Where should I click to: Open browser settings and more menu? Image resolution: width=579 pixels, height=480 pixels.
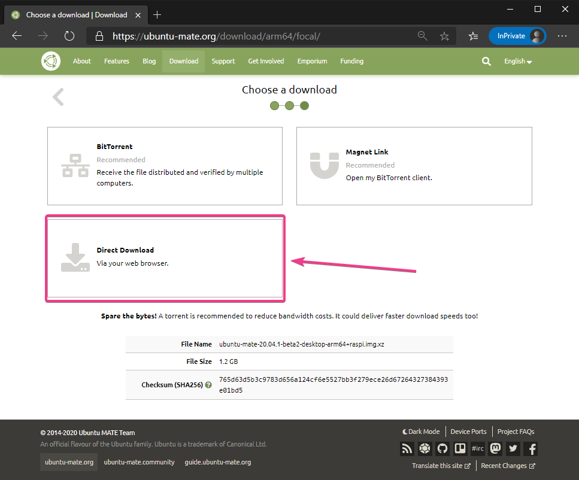(562, 36)
